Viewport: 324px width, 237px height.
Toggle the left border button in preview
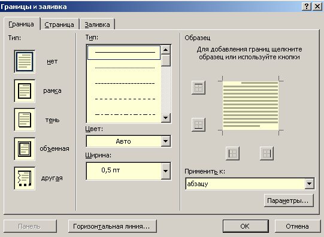[x=232, y=153]
